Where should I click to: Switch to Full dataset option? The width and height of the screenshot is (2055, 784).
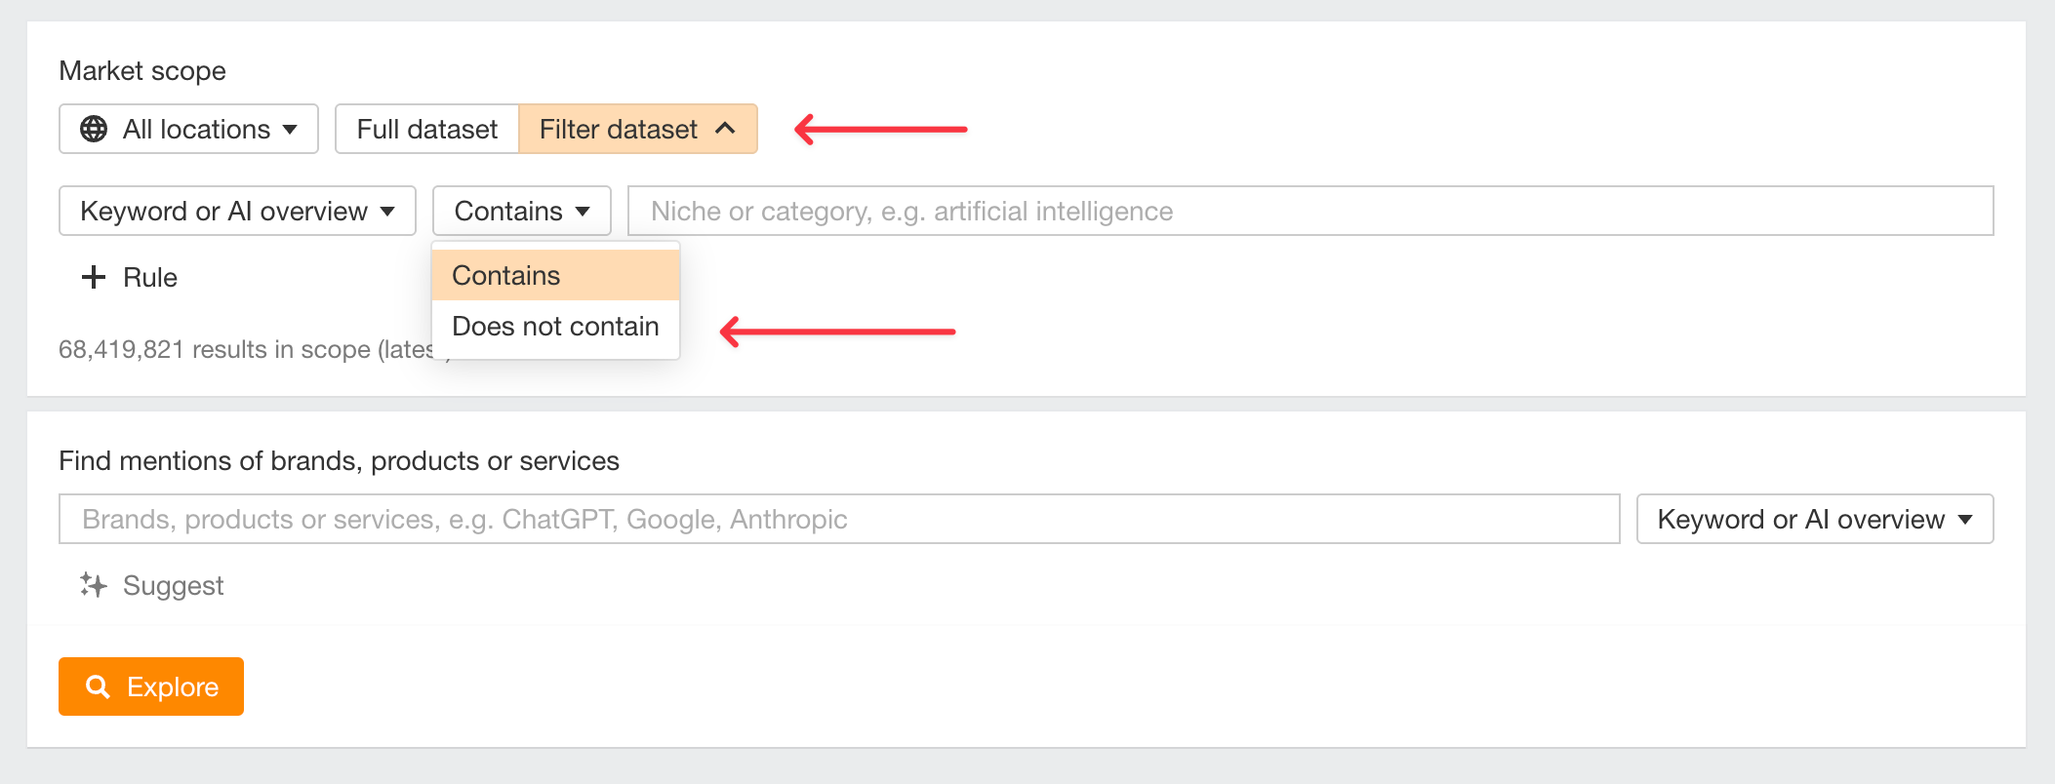(427, 129)
